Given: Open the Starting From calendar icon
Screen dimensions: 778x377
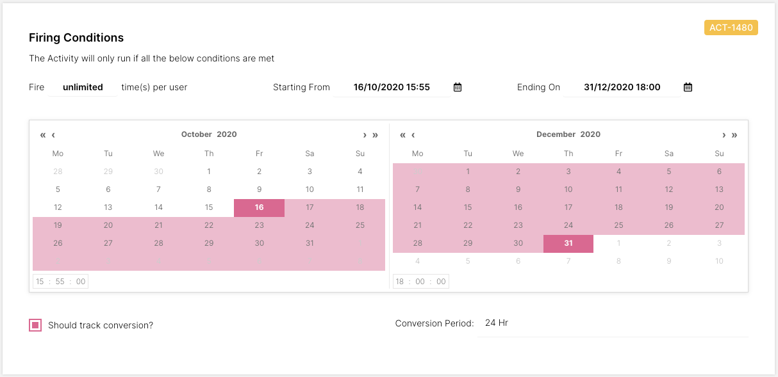Looking at the screenshot, I should pyautogui.click(x=458, y=87).
